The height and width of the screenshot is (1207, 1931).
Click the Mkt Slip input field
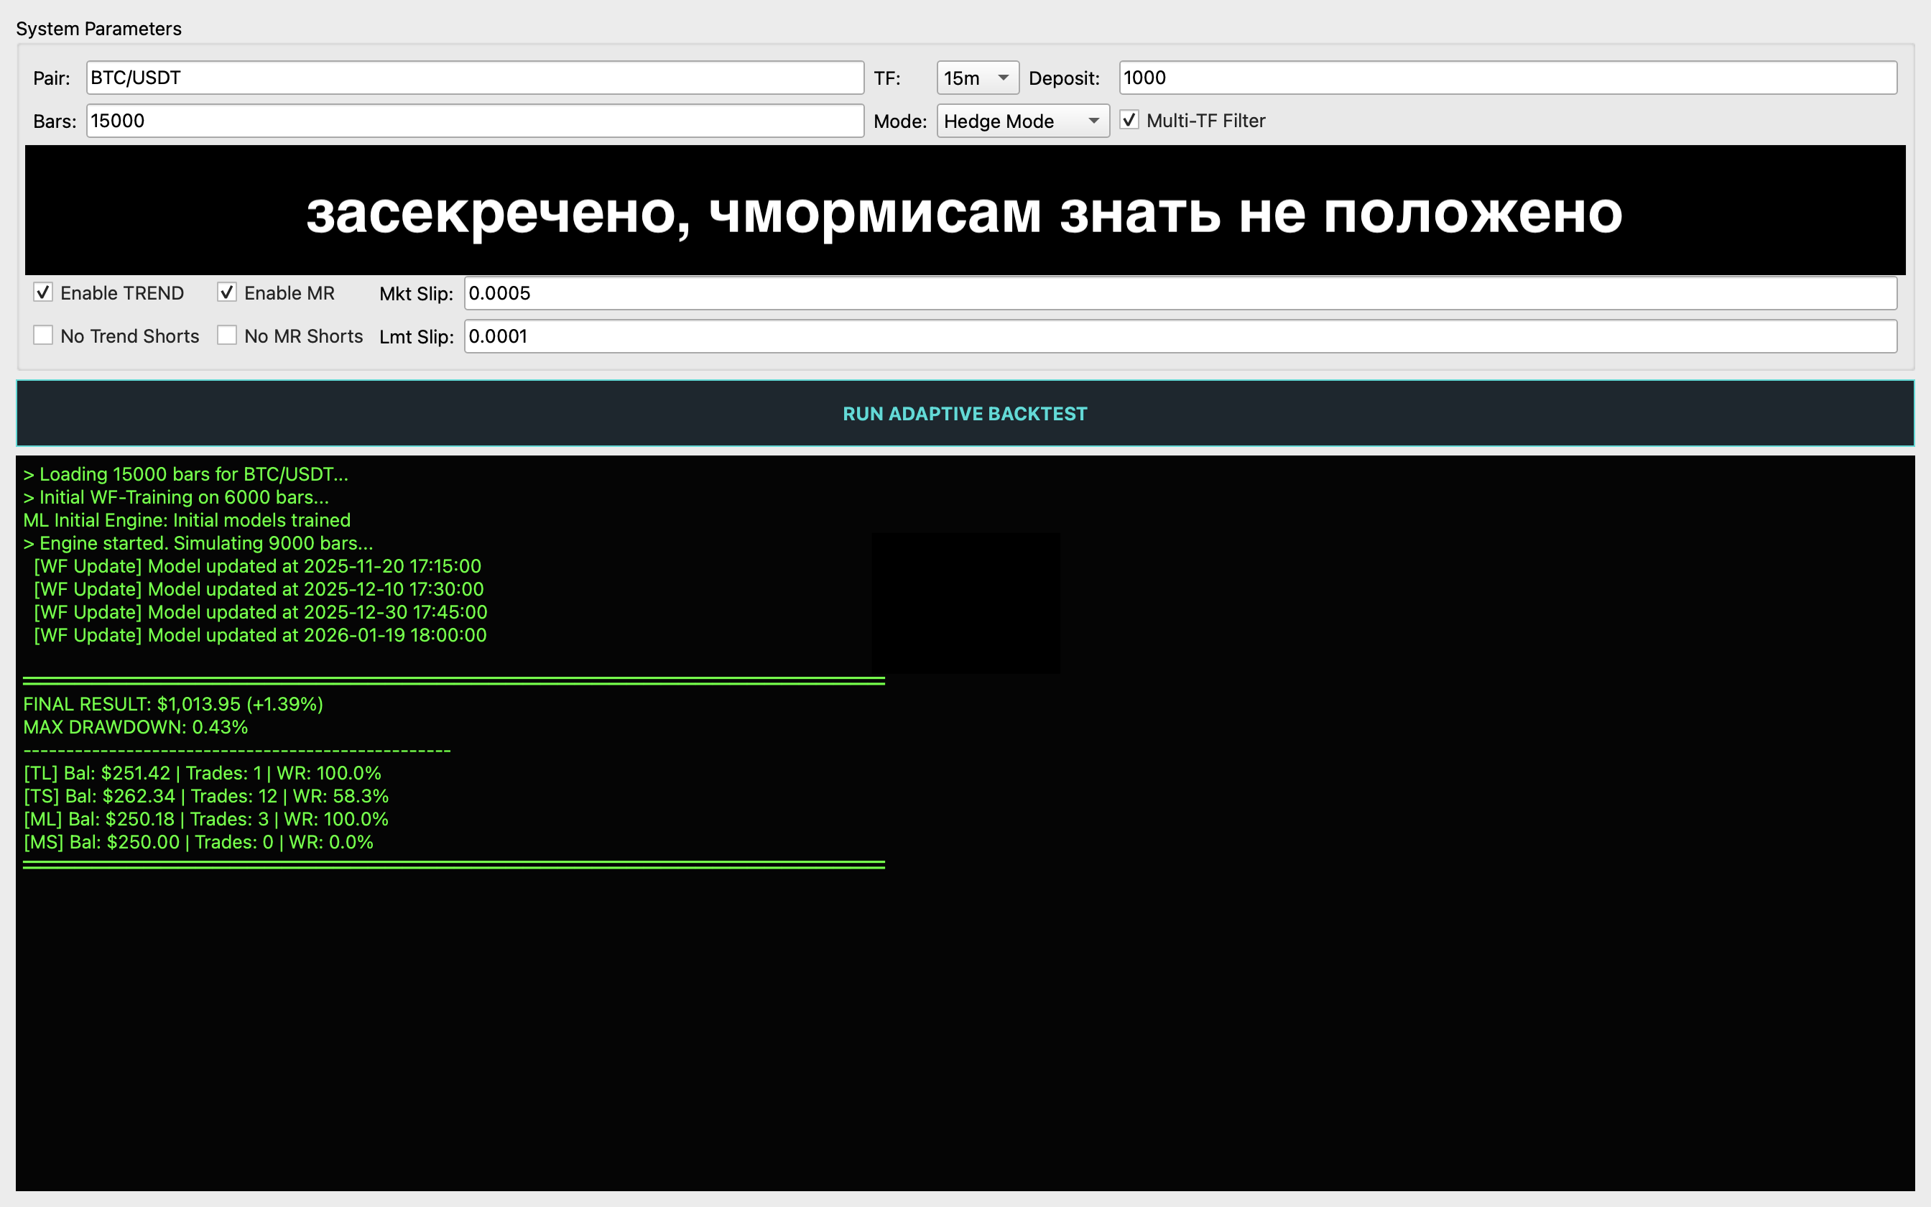[x=1180, y=293]
